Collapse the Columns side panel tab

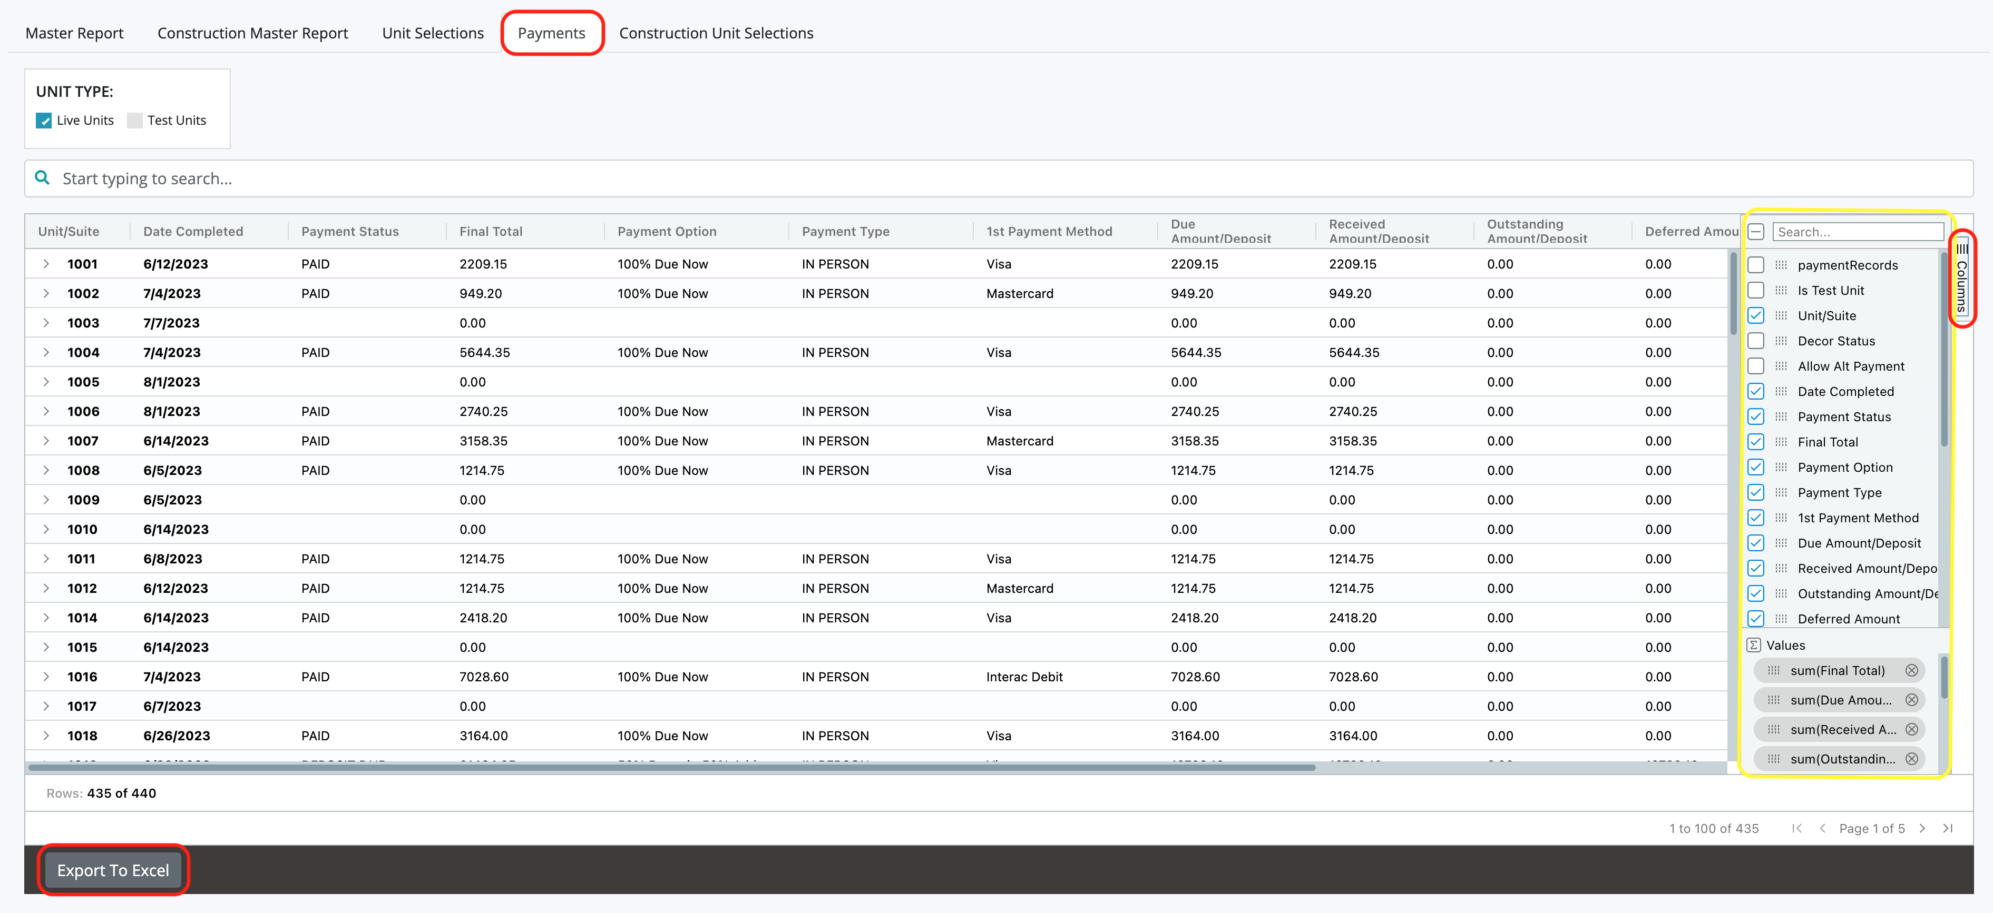(x=1962, y=279)
